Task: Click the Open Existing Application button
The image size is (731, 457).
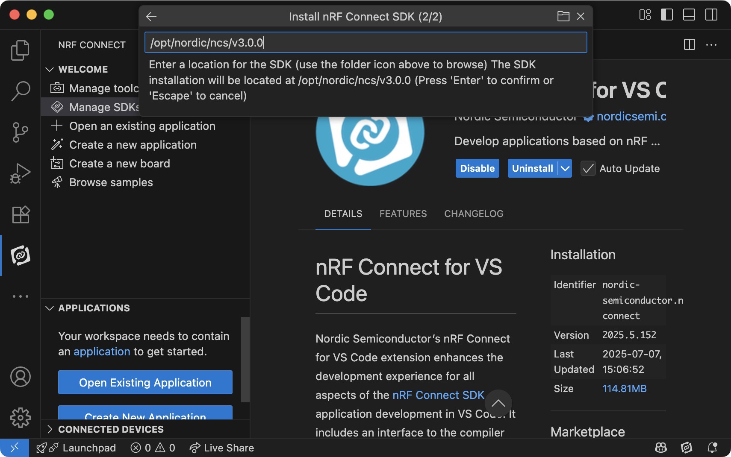Action: tap(145, 382)
